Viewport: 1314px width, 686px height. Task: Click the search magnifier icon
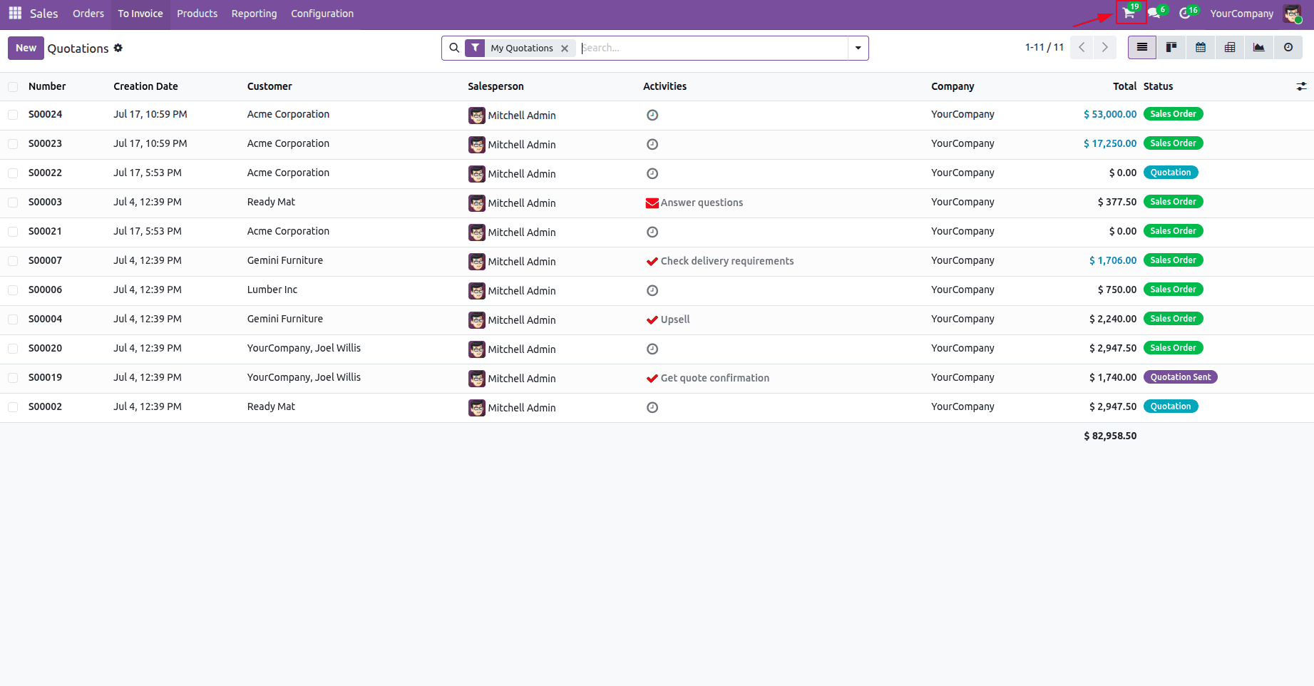454,48
